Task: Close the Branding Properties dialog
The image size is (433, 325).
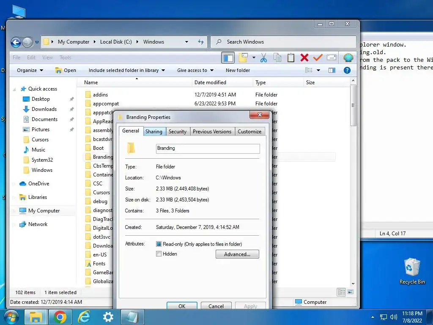Action: click(x=259, y=115)
